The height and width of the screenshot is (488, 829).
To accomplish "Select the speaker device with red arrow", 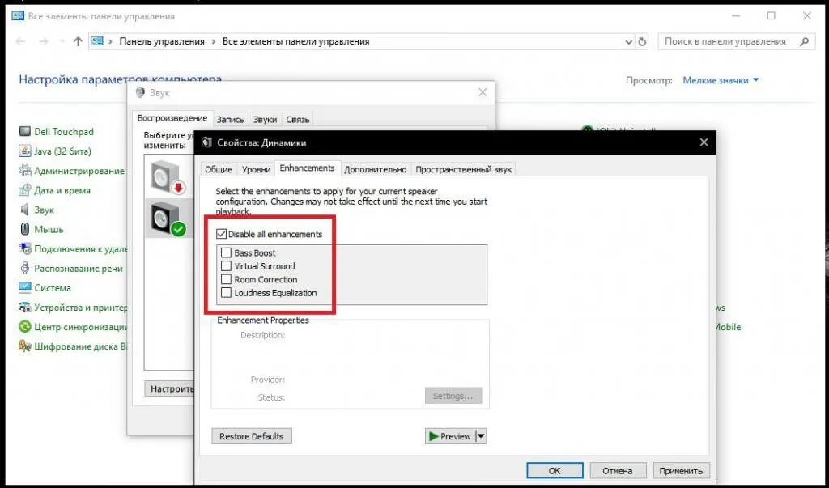I will [x=168, y=176].
